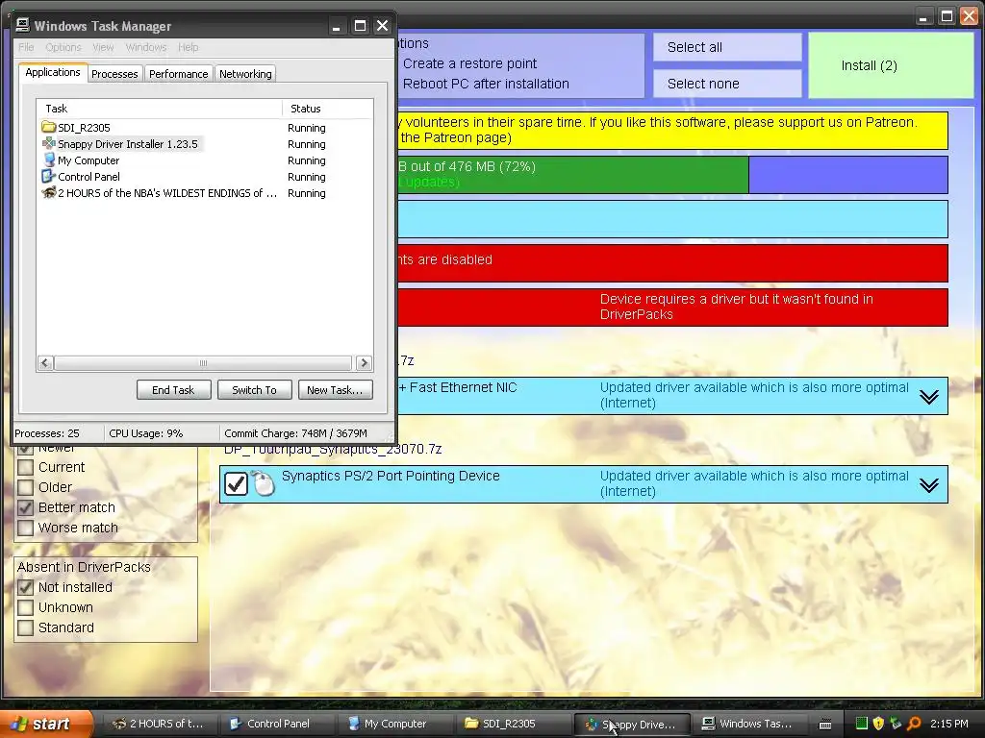Open the Windows start menu
985x738 pixels.
tap(45, 724)
